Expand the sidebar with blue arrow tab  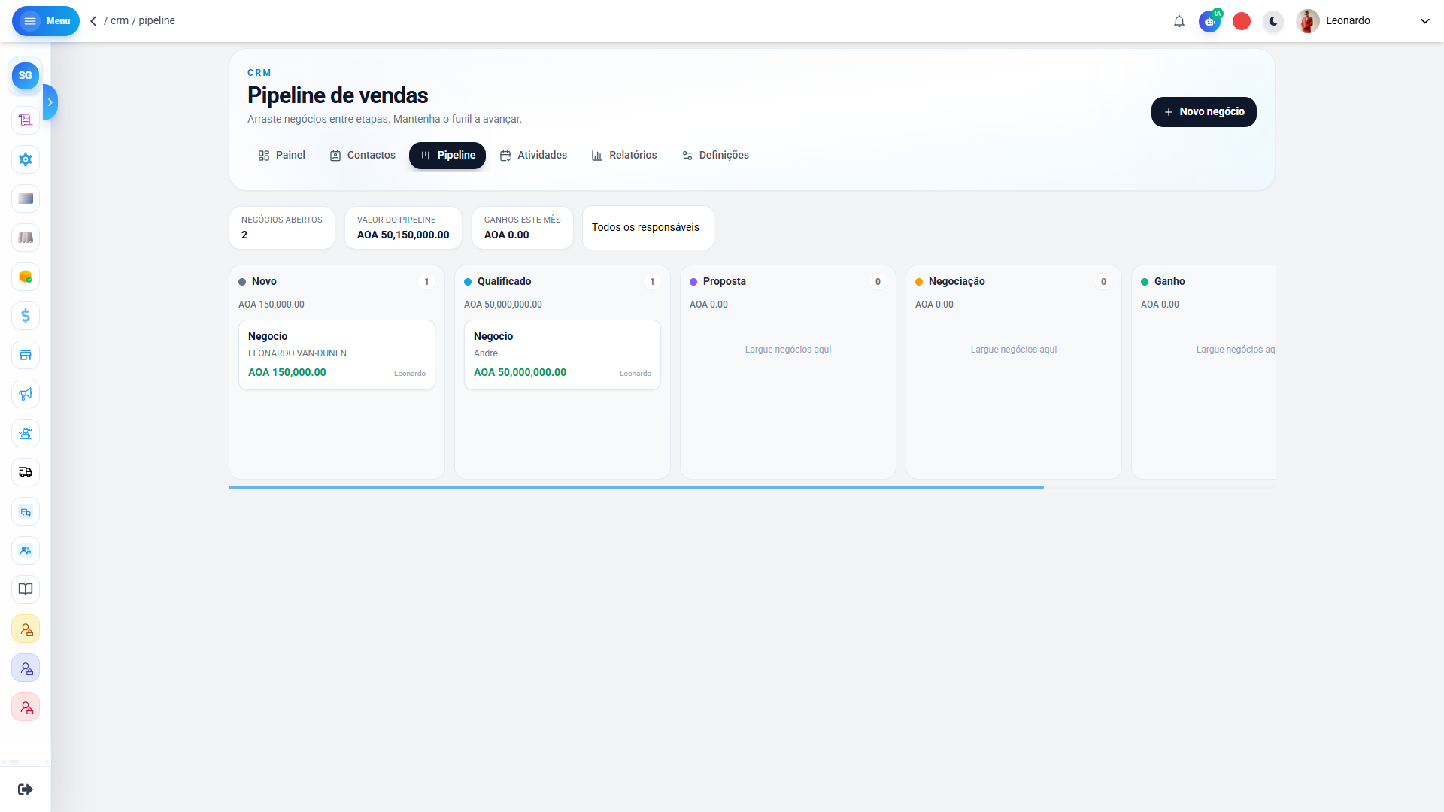[x=50, y=102]
